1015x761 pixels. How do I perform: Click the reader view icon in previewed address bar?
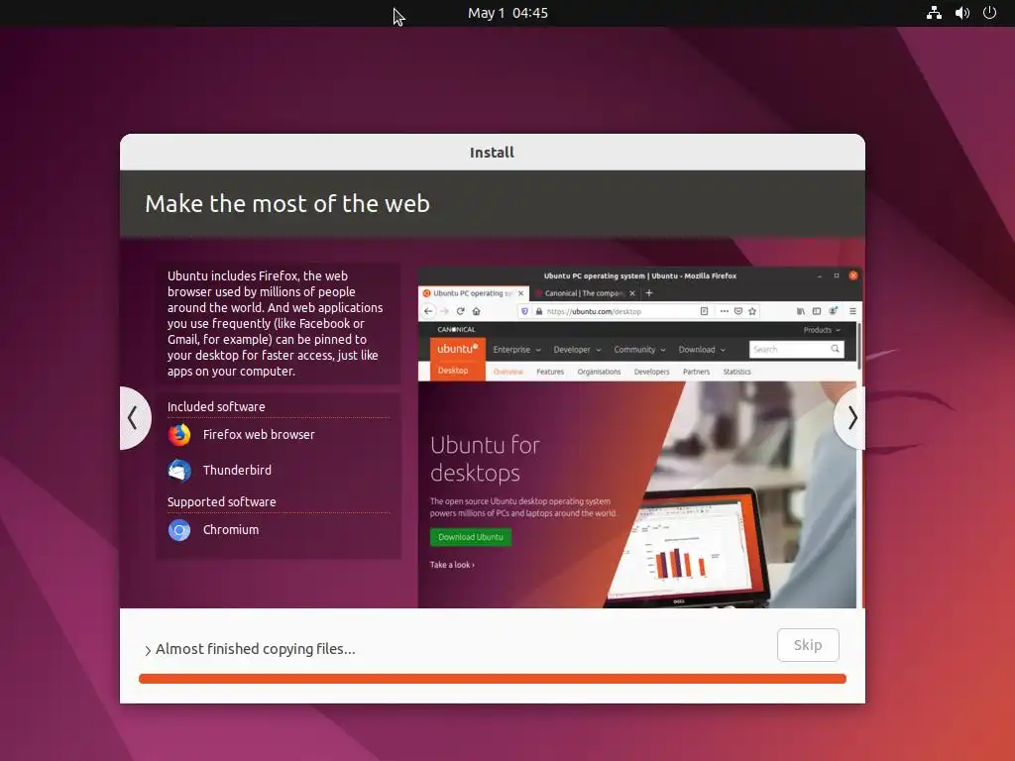tap(704, 311)
